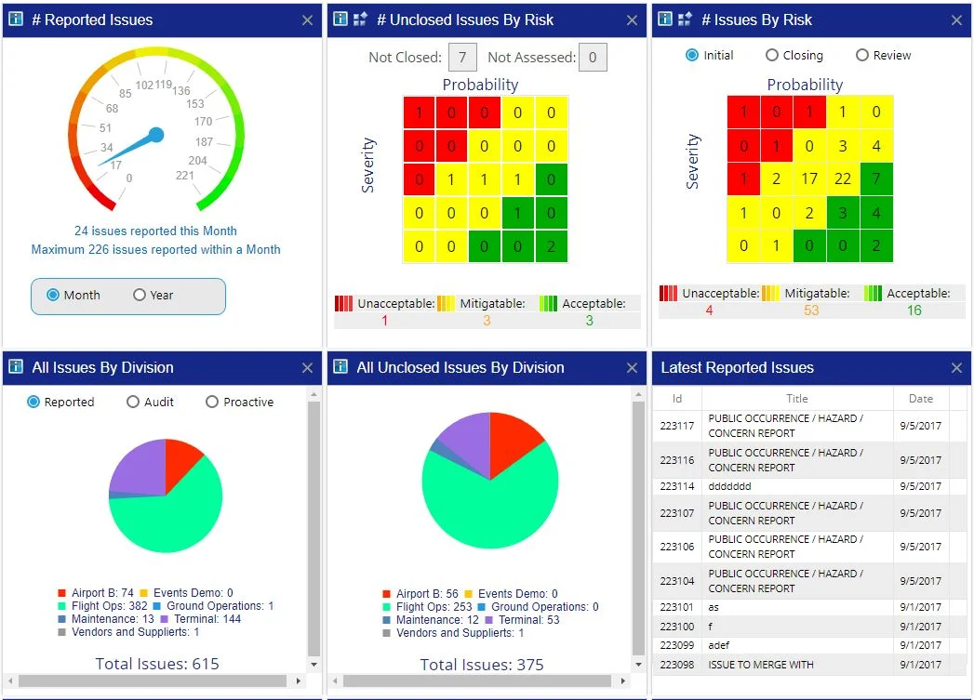
Task: Open matrix settings icon on Issues By Risk panel
Action: (686, 20)
